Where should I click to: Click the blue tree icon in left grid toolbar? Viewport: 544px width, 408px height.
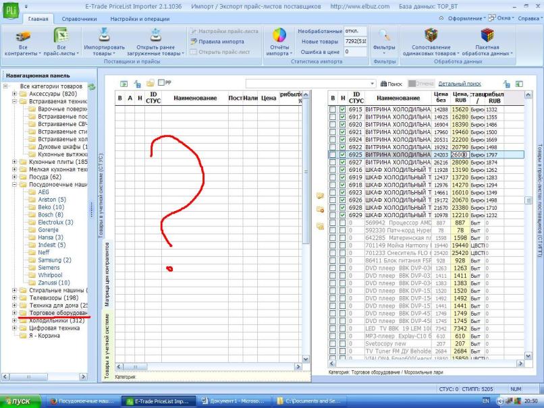coord(138,84)
